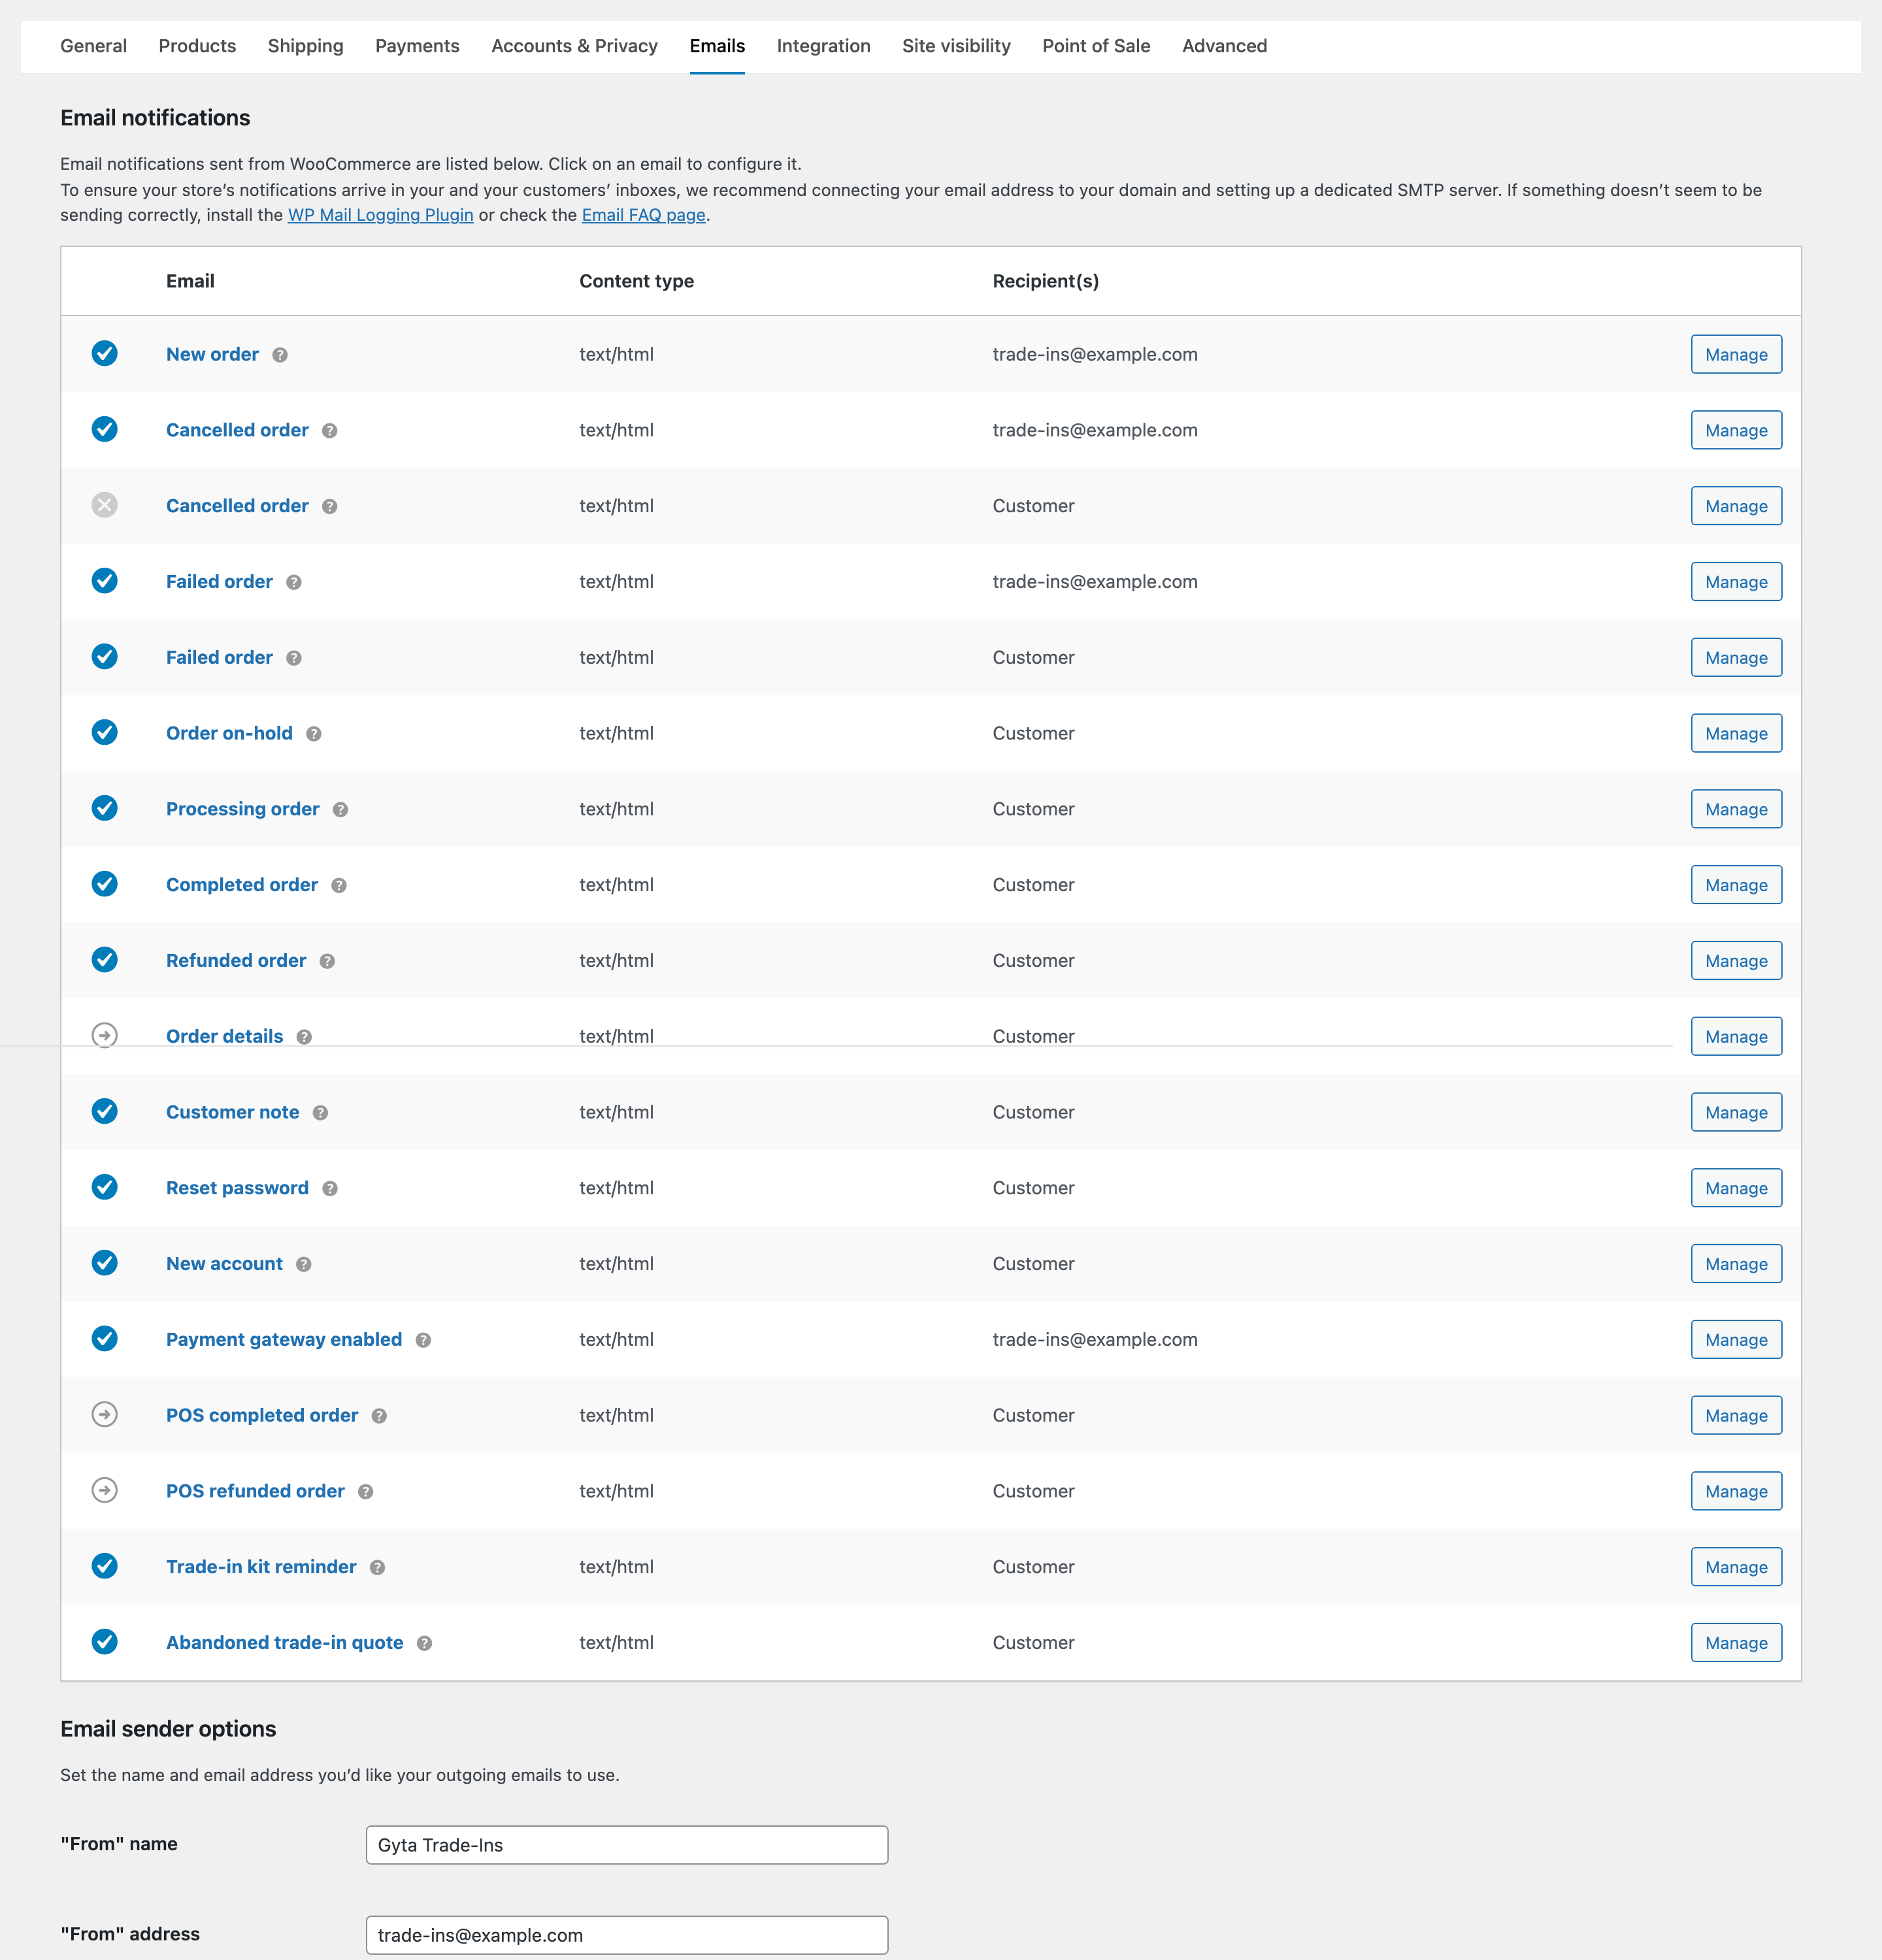Click manual-send arrow icon for POS refunded order
The width and height of the screenshot is (1882, 1960).
[x=105, y=1491]
